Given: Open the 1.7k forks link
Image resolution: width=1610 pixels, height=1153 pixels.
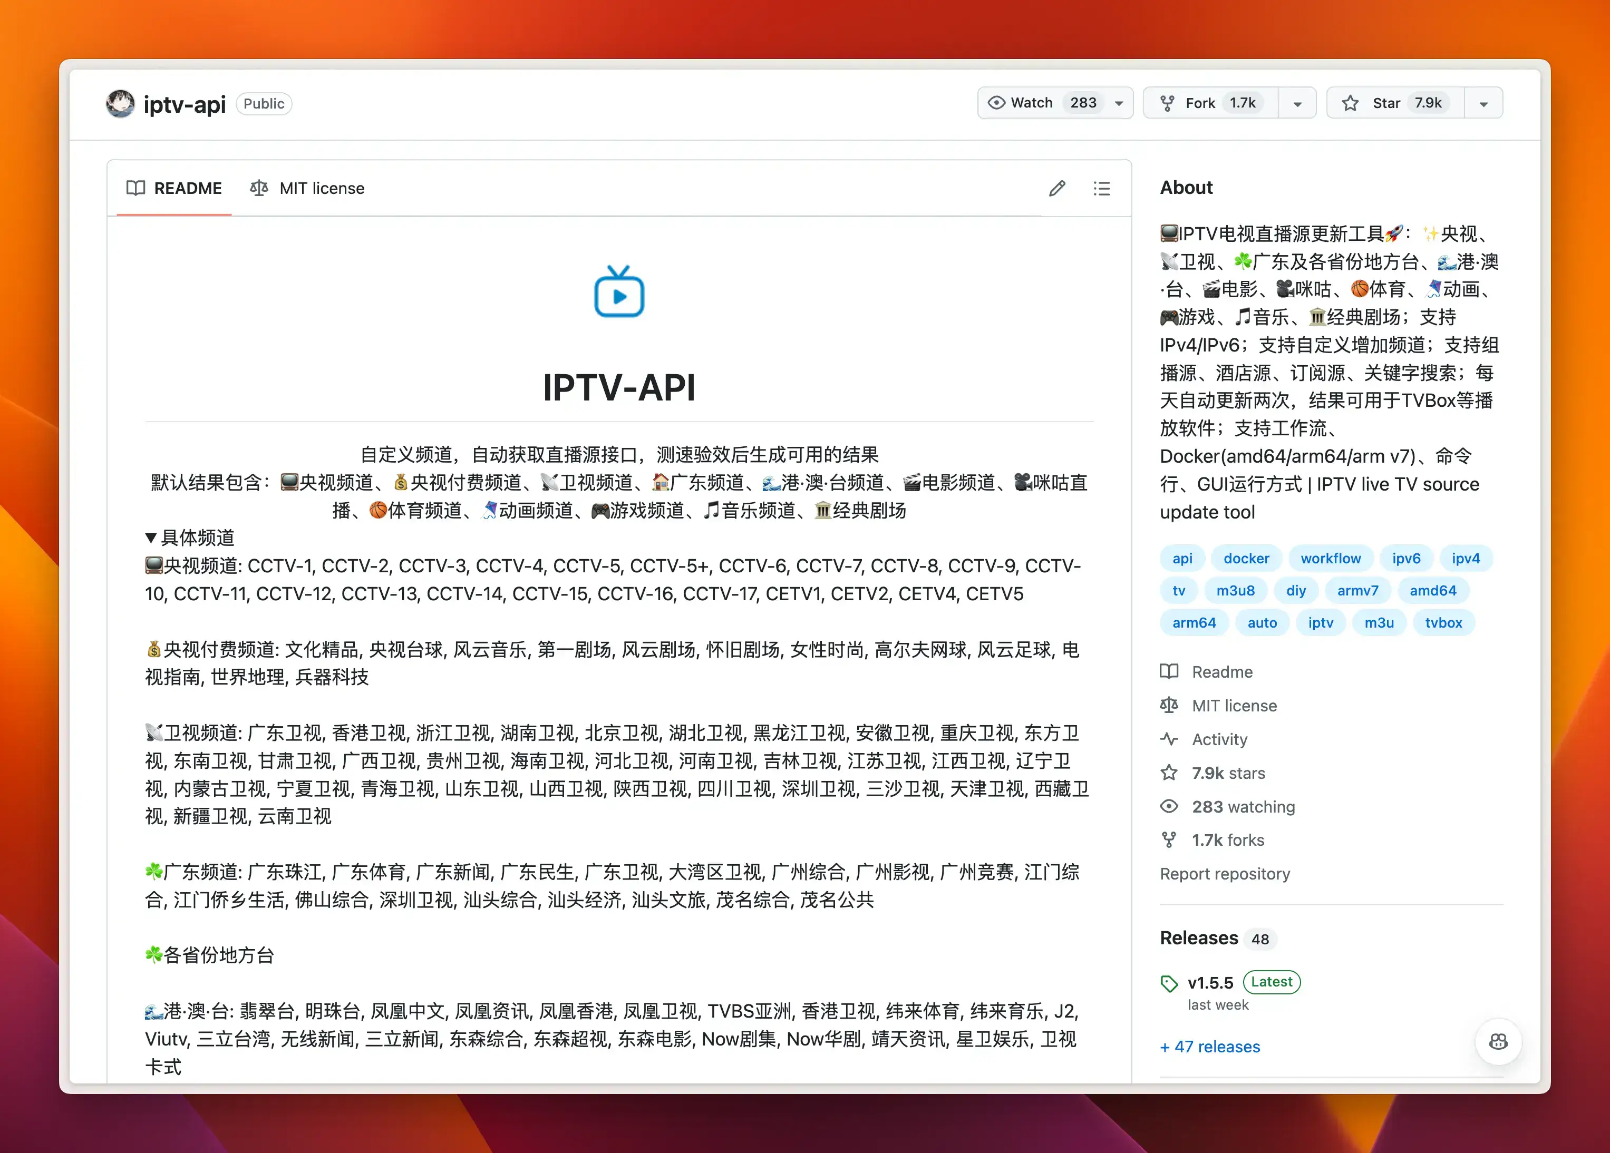Looking at the screenshot, I should (1228, 840).
